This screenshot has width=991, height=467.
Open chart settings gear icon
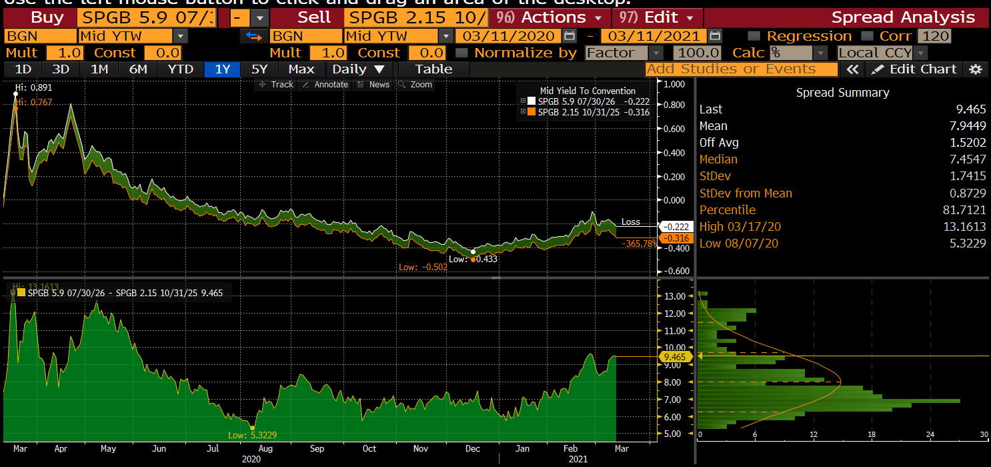[976, 69]
